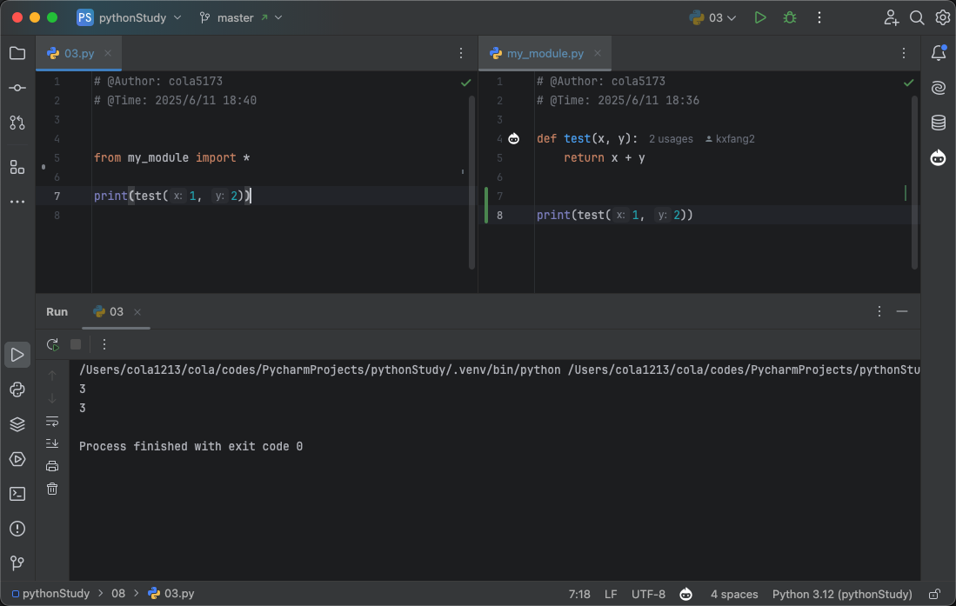Image resolution: width=956 pixels, height=606 pixels.
Task: Open tab options for the my_module.py editor group
Action: (x=904, y=53)
